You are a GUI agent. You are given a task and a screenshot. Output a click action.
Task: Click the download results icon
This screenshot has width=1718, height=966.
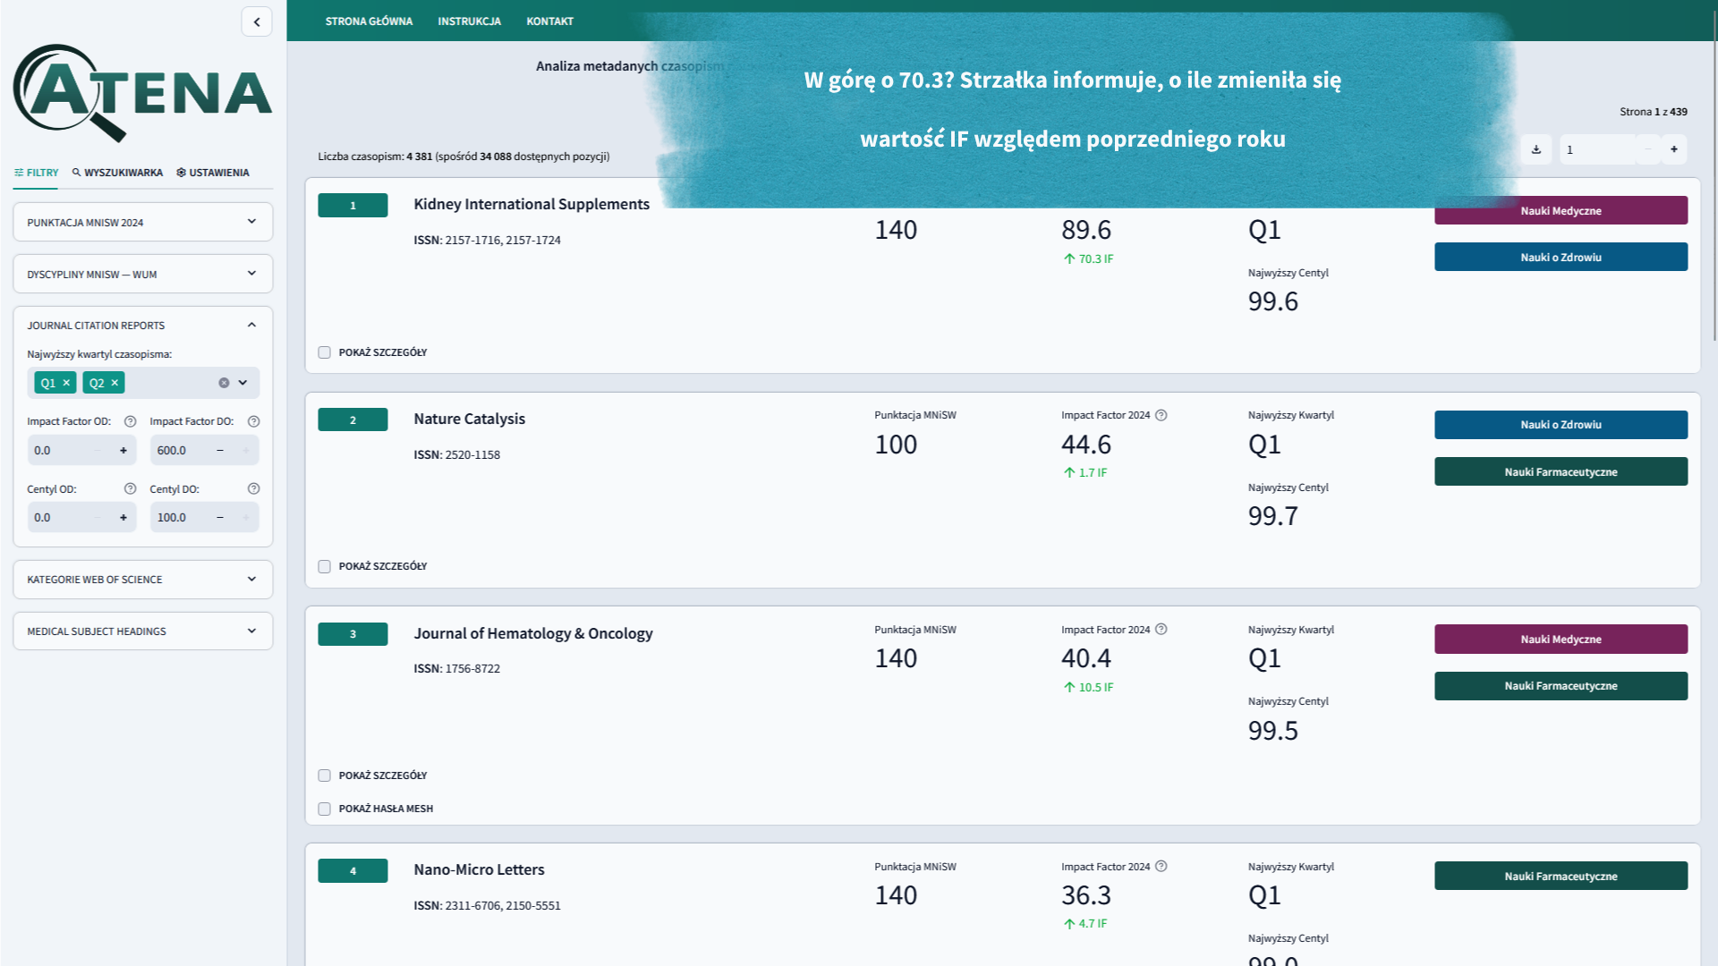point(1536,149)
